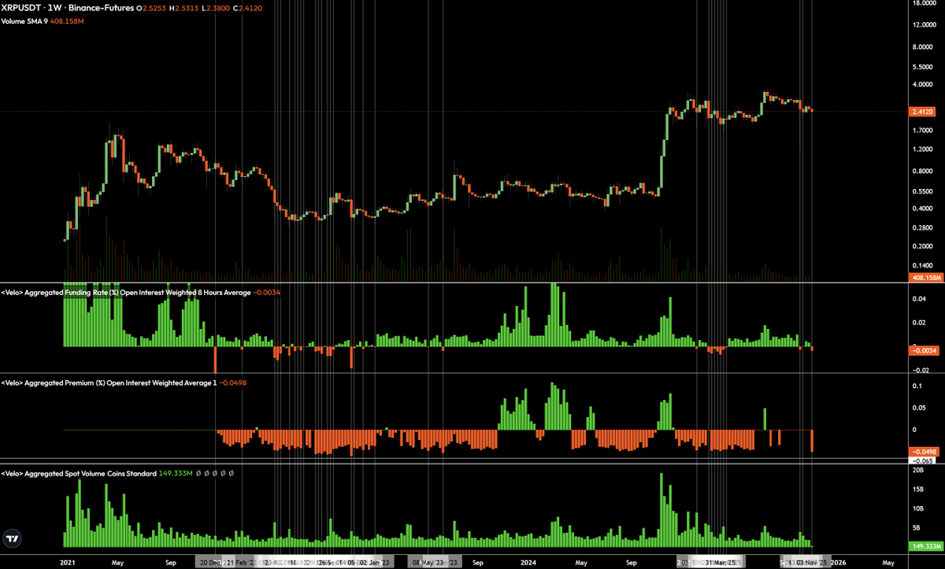The width and height of the screenshot is (945, 569).
Task: Click the 20B spot volume scale value
Action: [x=918, y=471]
